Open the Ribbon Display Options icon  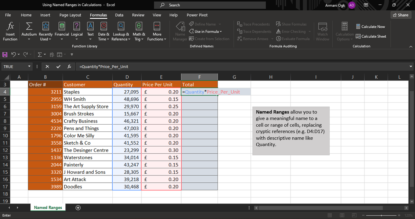pos(367,5)
